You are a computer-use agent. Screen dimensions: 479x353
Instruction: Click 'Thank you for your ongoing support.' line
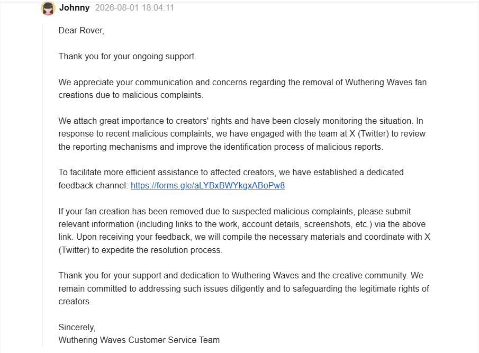tap(128, 57)
